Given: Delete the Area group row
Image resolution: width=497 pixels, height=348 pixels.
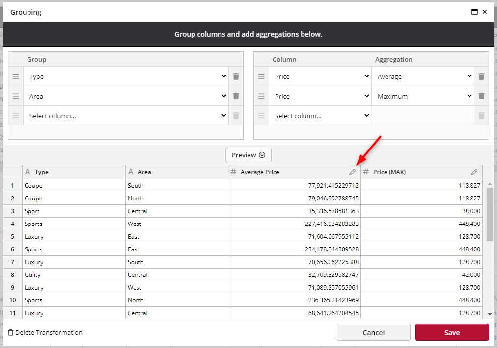Looking at the screenshot, I should tap(236, 96).
